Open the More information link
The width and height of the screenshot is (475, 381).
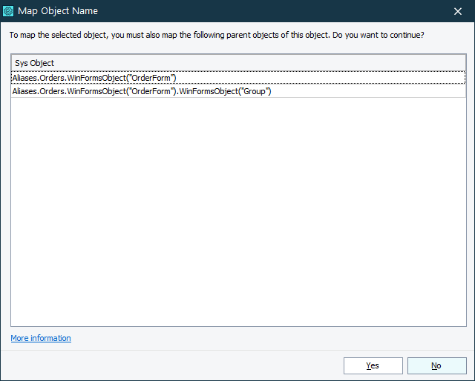click(x=41, y=338)
